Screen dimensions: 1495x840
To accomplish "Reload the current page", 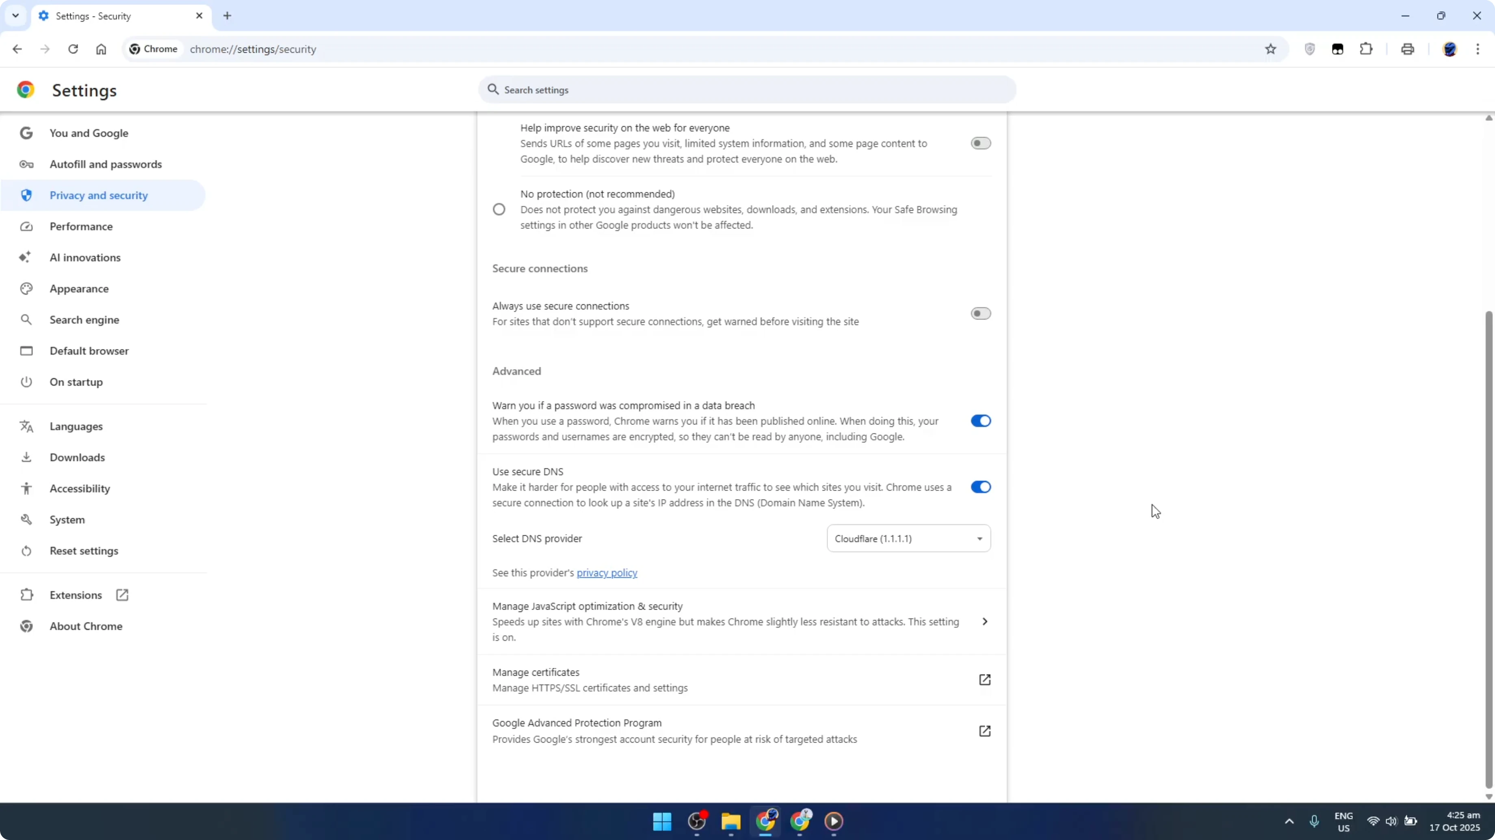I will [x=73, y=49].
